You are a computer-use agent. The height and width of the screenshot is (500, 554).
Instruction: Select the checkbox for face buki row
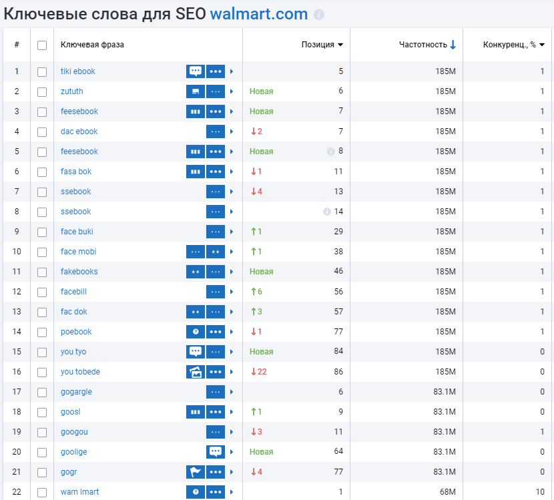(42, 232)
